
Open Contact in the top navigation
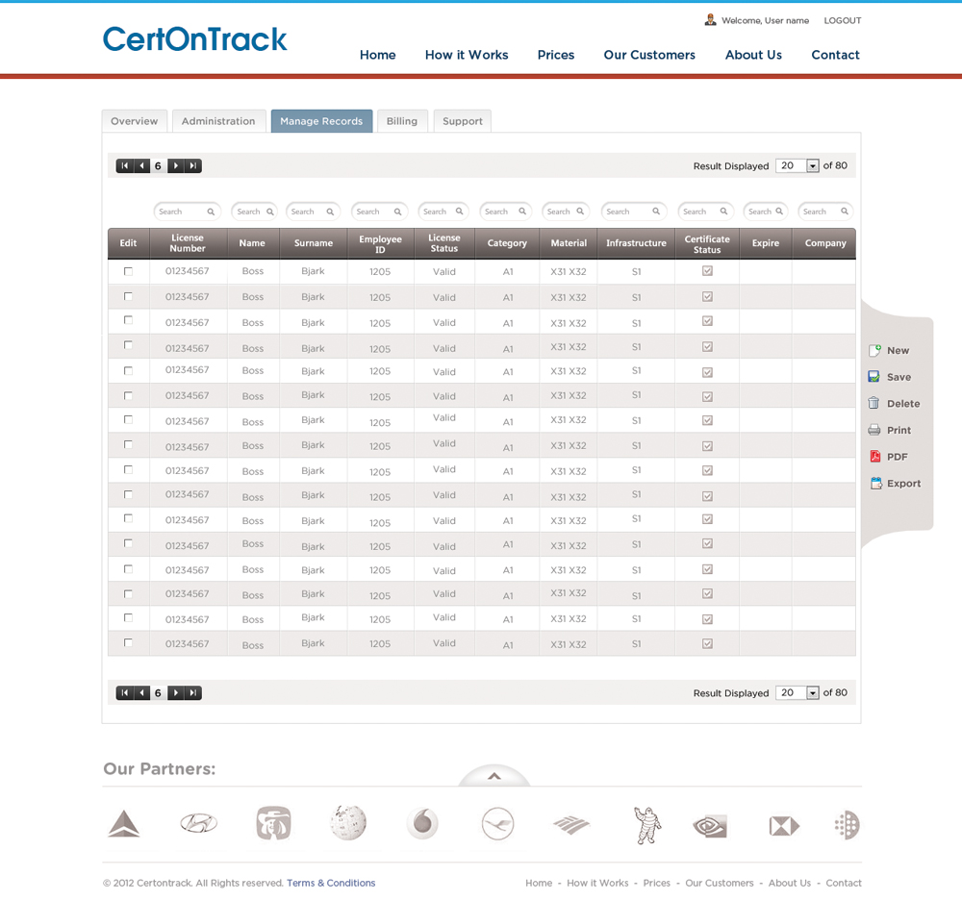[x=836, y=55]
